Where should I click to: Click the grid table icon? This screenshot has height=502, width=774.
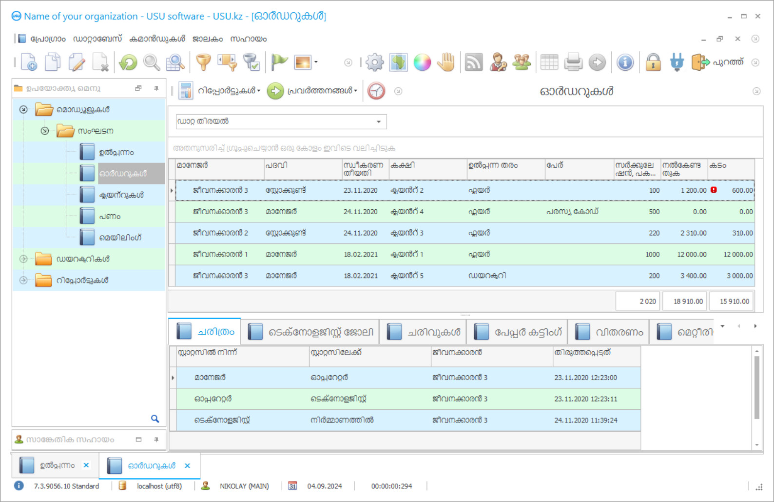click(x=549, y=62)
